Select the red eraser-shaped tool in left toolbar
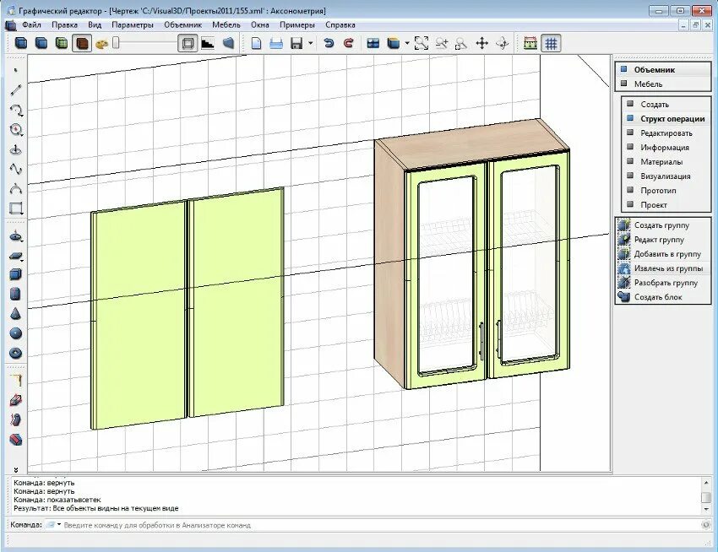718x552 pixels. 16,440
